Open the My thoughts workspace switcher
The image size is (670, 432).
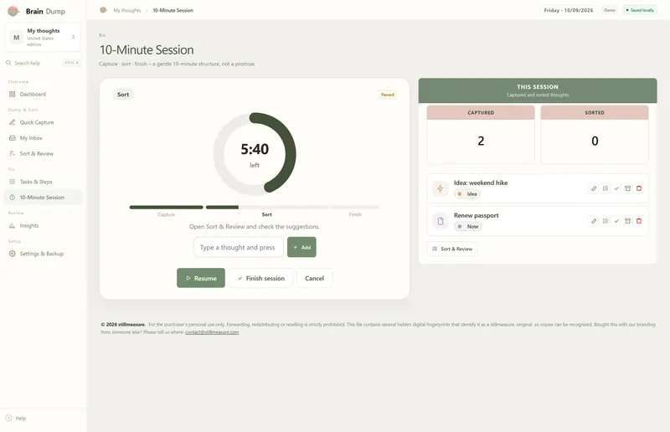point(43,37)
